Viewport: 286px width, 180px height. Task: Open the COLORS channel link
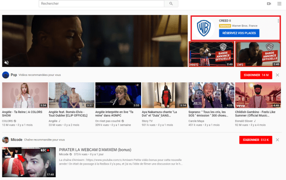[x=7, y=121]
